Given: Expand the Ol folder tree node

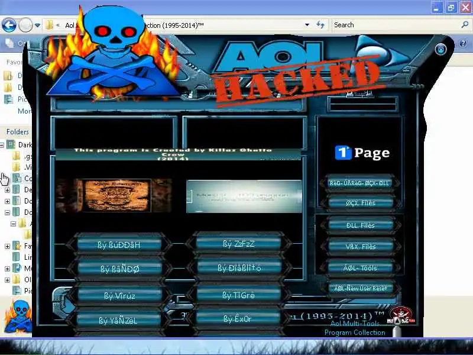Looking at the screenshot, I should click(x=7, y=280).
